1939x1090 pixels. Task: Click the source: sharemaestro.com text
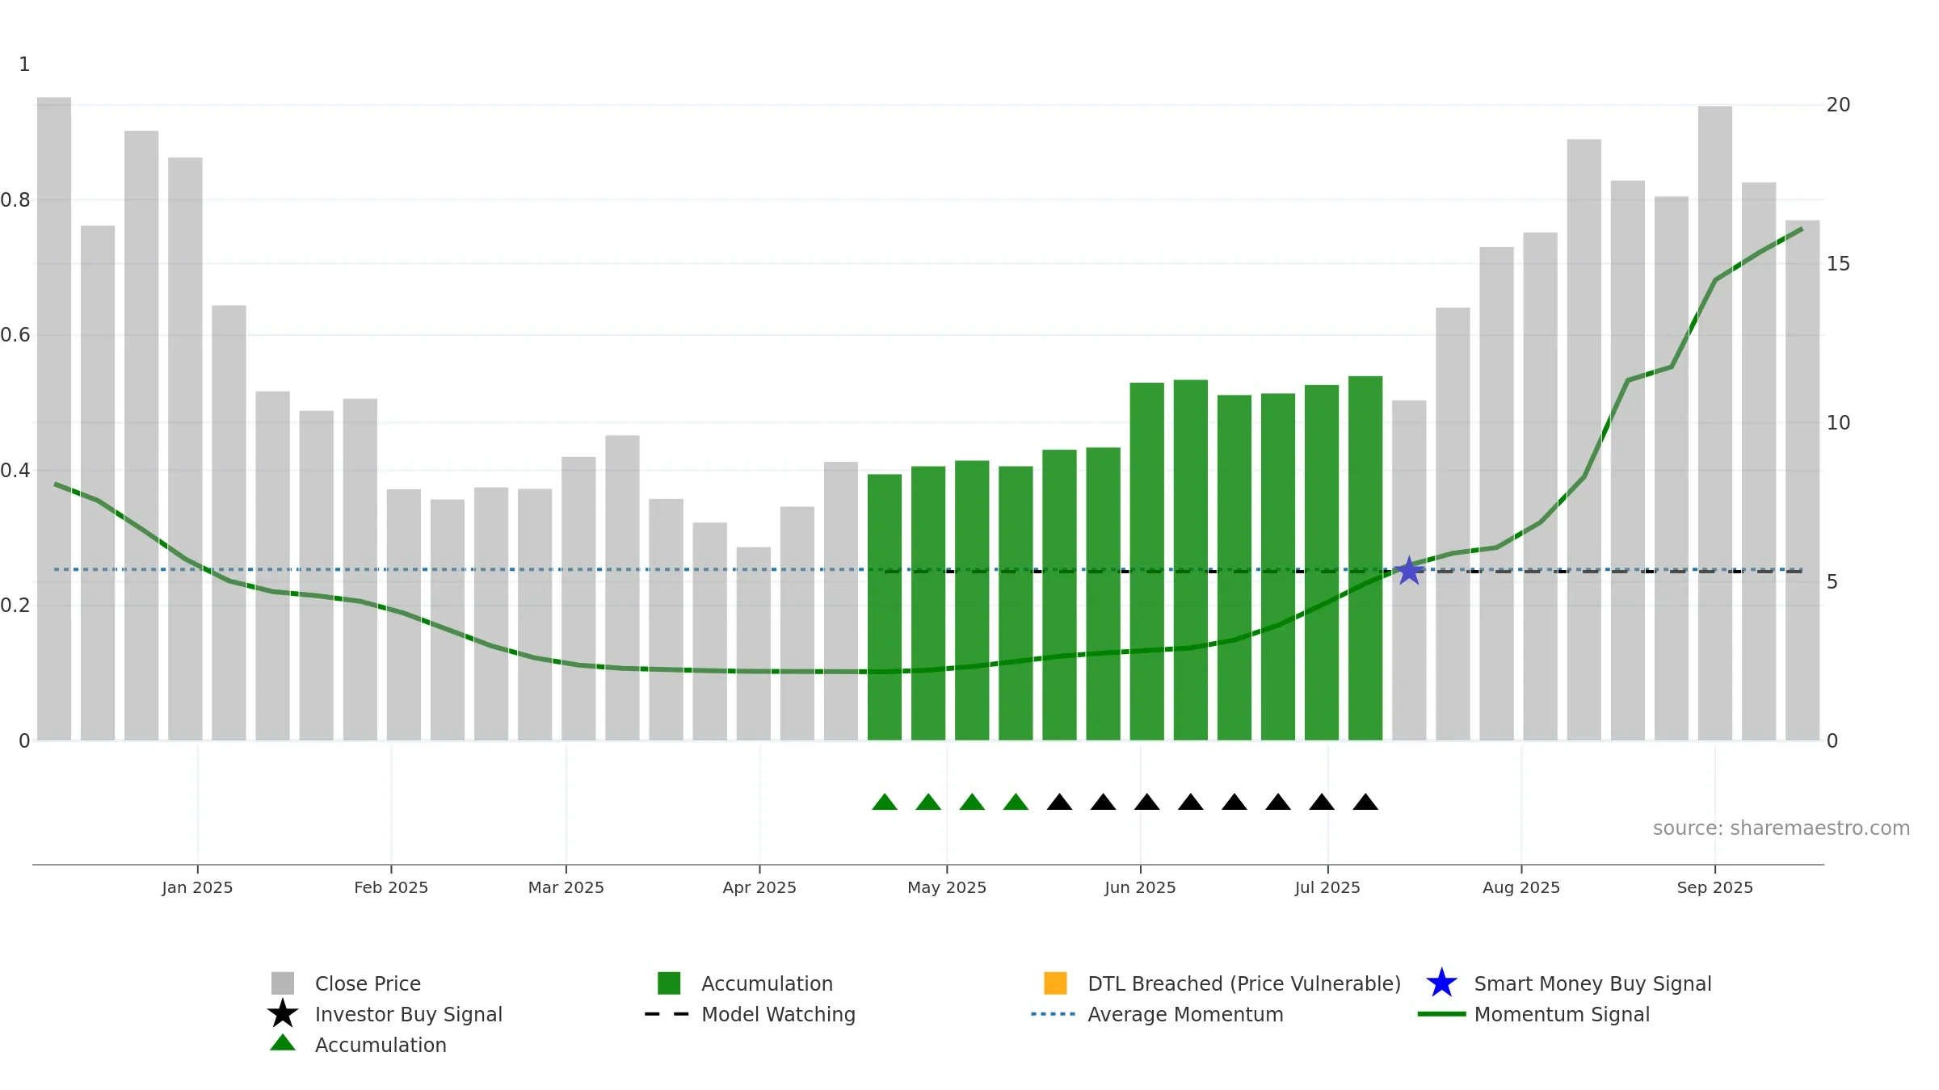(x=1781, y=828)
